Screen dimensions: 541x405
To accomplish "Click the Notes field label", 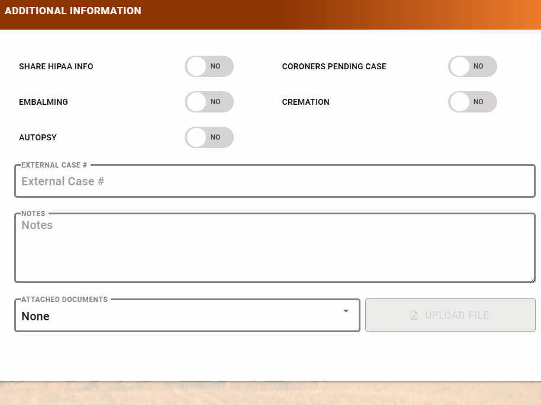I will [x=33, y=213].
